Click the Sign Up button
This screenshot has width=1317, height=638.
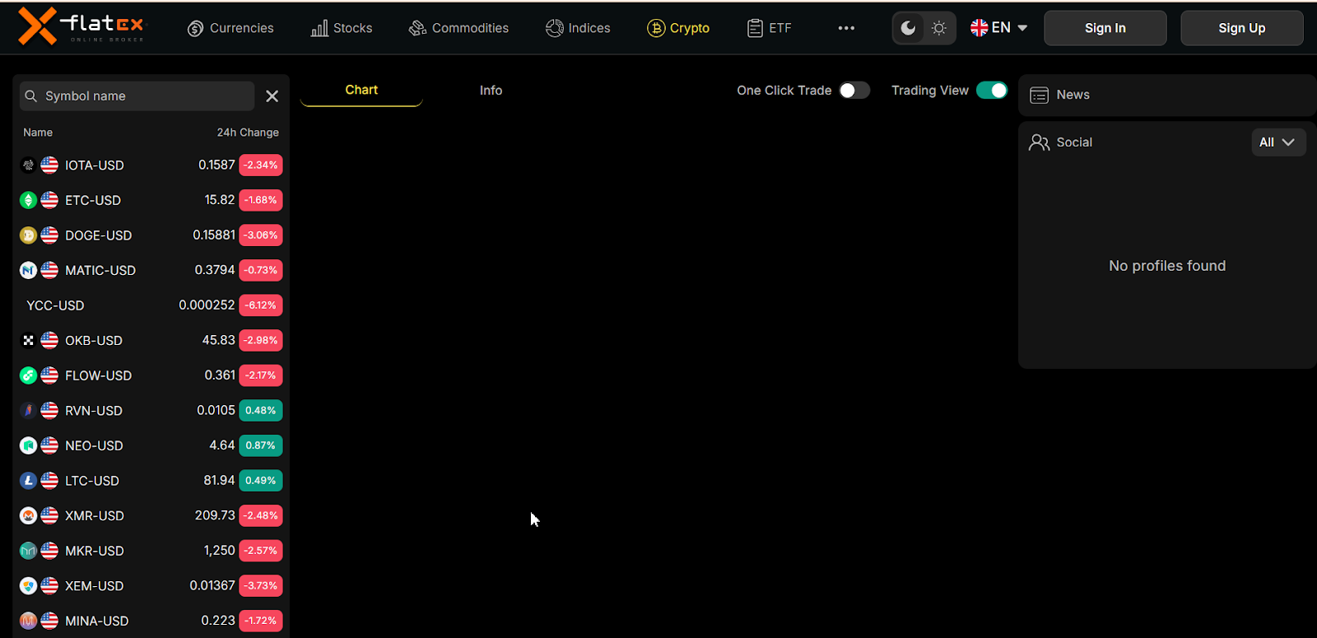click(1242, 28)
